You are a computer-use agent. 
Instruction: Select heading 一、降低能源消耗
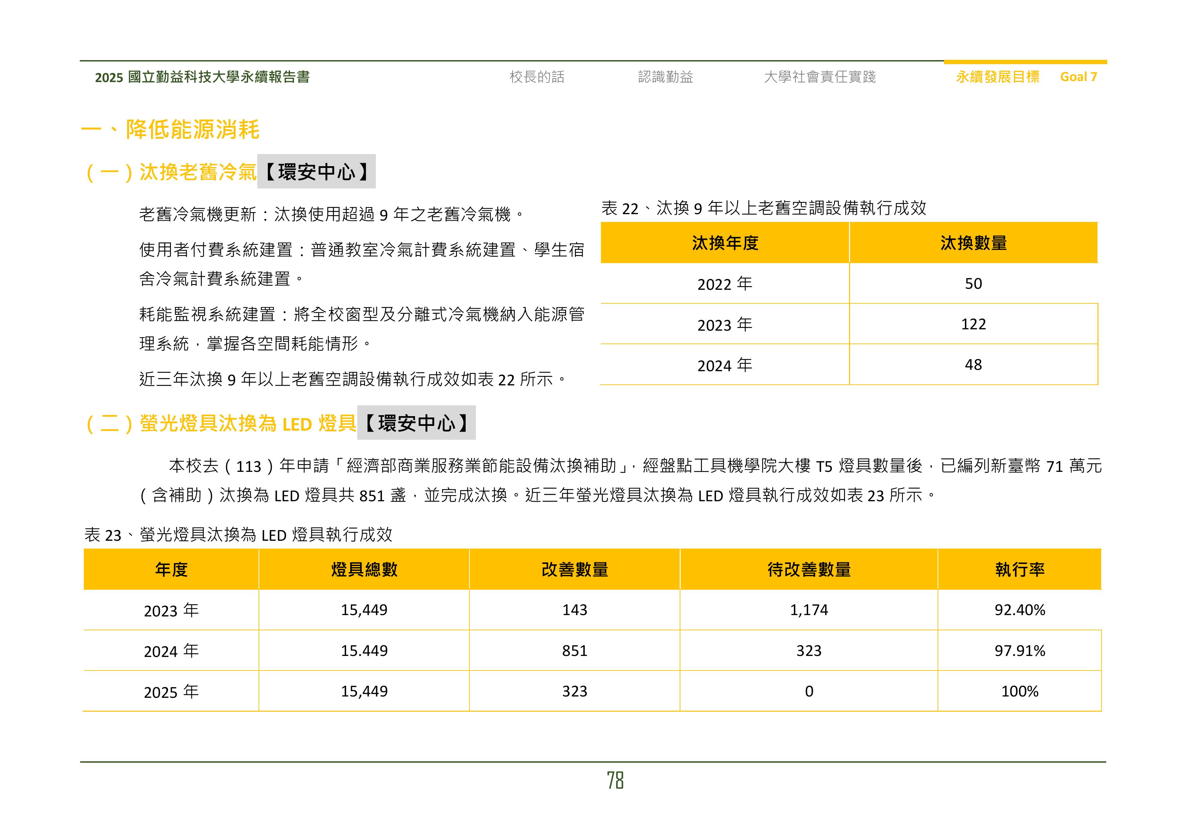click(172, 131)
